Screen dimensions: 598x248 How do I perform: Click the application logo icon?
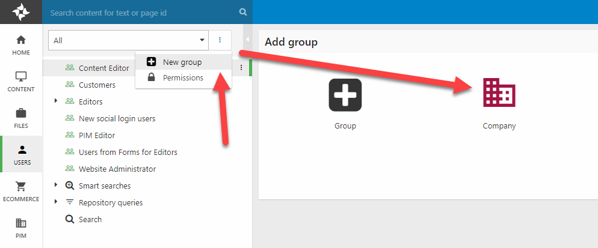tap(21, 12)
